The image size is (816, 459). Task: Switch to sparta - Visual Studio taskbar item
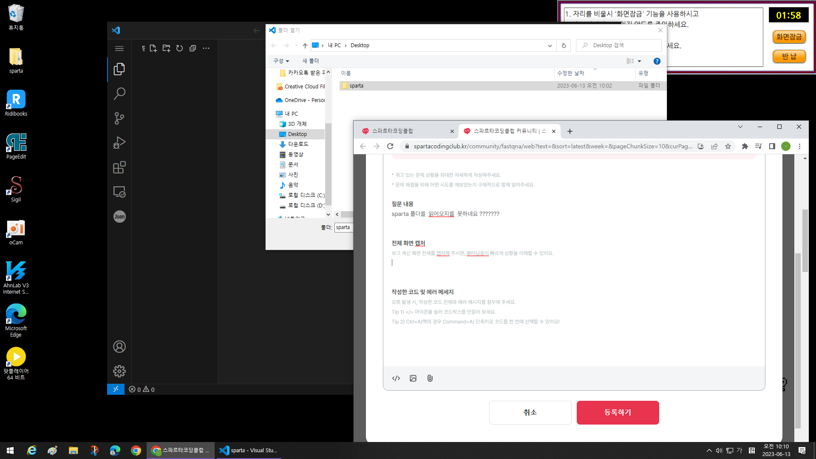[248, 450]
